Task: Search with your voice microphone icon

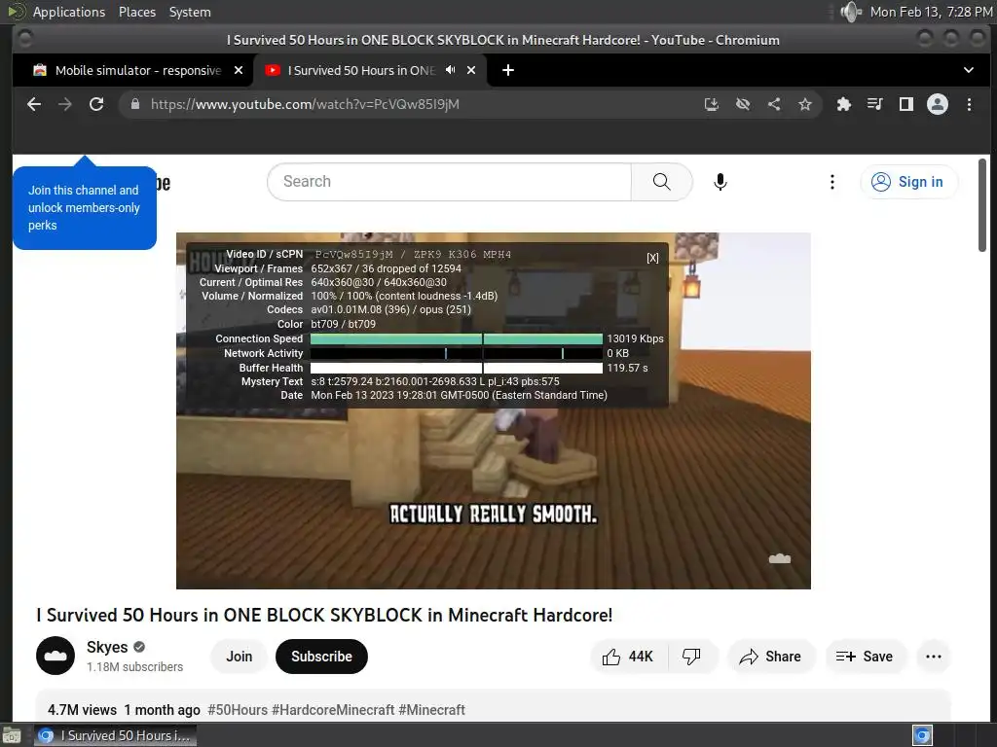Action: (x=720, y=182)
